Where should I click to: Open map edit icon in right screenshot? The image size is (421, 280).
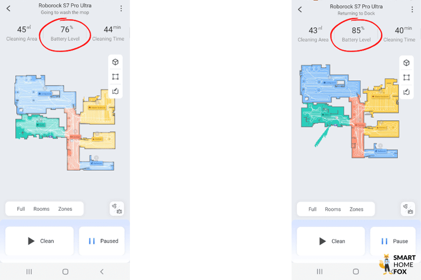(406, 92)
